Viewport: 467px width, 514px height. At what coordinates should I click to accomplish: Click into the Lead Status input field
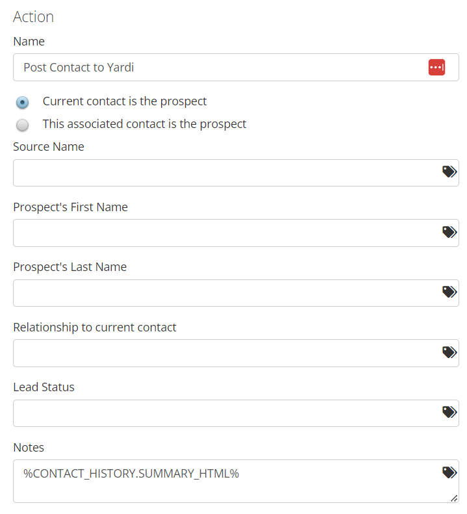click(x=236, y=413)
